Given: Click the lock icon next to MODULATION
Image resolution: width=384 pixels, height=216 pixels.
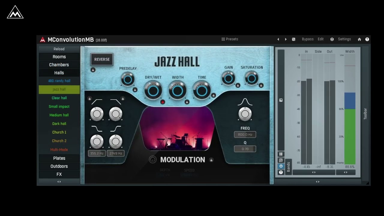Looking at the screenshot, I should tap(211, 160).
